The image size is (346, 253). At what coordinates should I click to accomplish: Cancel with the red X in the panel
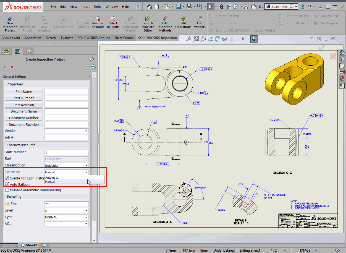click(12, 67)
